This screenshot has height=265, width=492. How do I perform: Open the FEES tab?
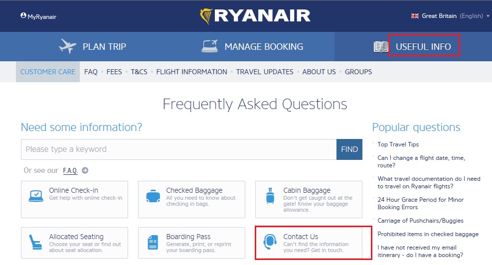coord(114,72)
